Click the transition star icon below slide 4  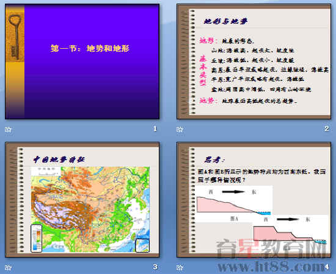point(180,267)
